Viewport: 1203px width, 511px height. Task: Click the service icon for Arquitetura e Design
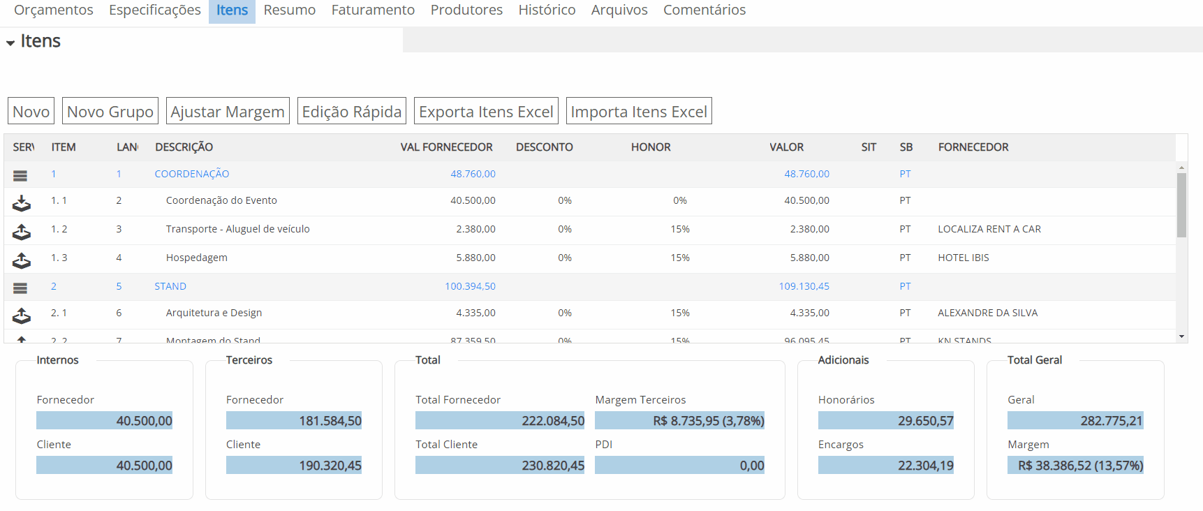coord(22,316)
